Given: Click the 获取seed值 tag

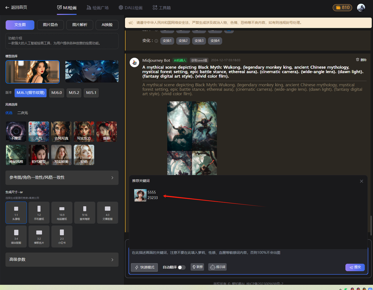Looking at the screenshot, I should click(199, 61).
